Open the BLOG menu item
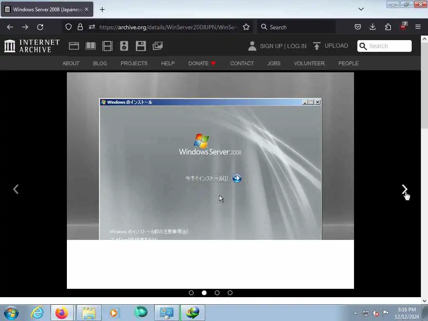The image size is (428, 321). click(x=100, y=64)
